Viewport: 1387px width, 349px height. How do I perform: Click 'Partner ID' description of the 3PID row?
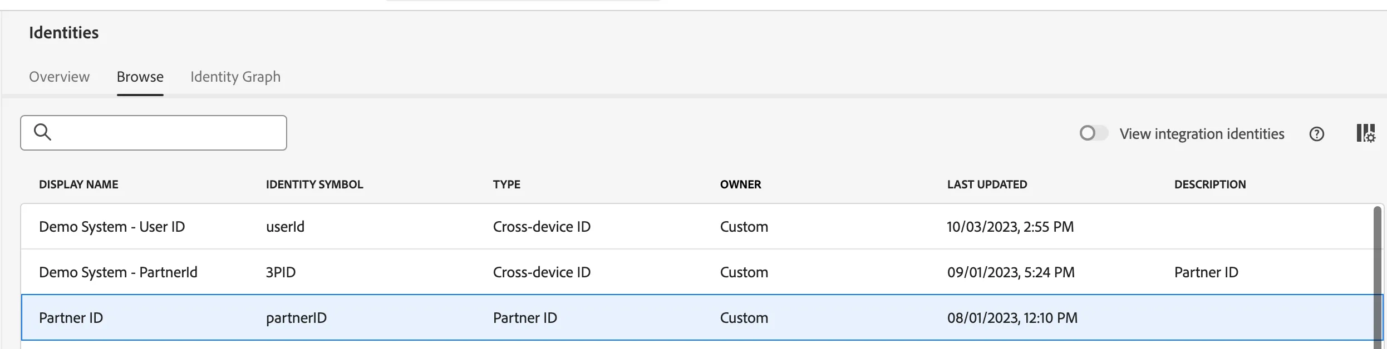pyautogui.click(x=1206, y=272)
